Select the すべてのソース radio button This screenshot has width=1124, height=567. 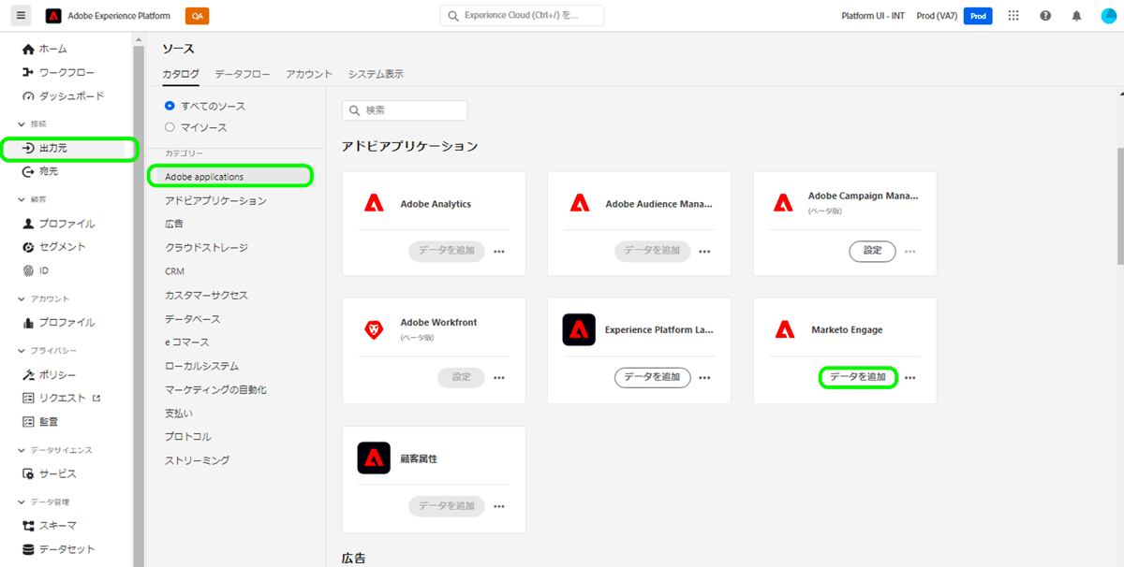(x=170, y=106)
